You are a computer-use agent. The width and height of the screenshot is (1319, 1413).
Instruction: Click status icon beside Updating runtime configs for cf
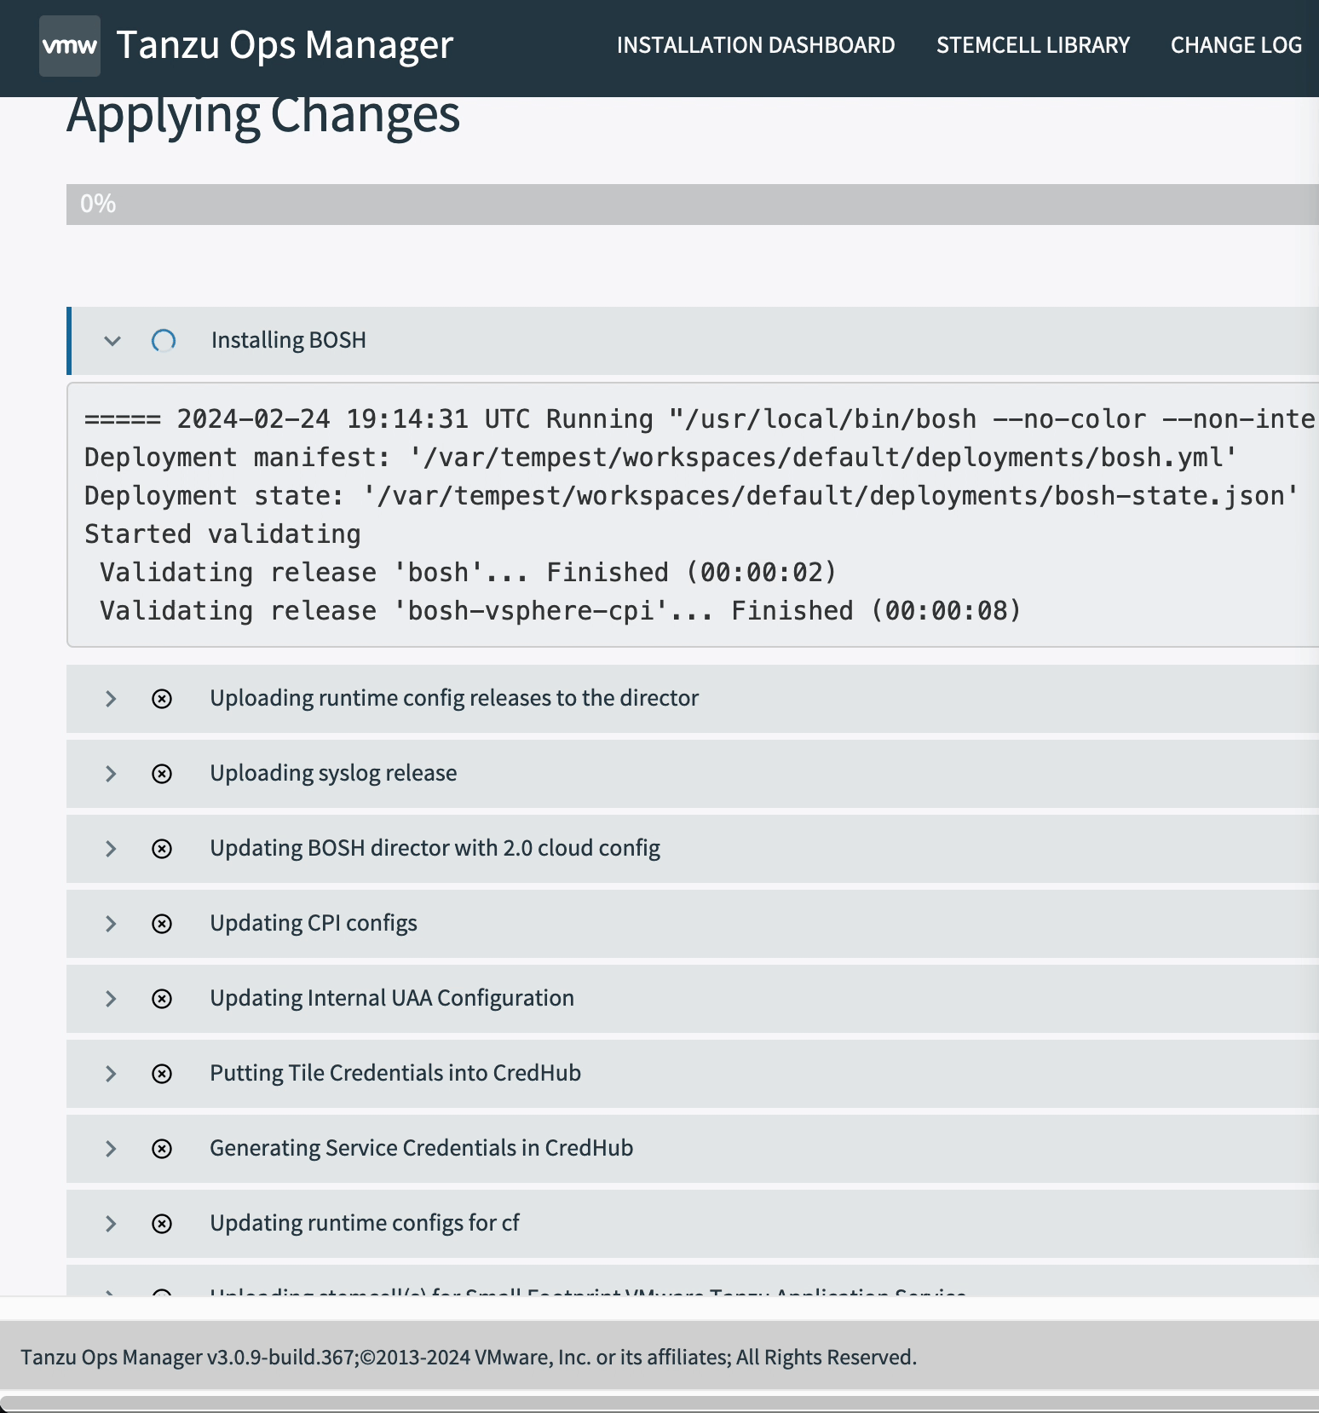click(162, 1224)
